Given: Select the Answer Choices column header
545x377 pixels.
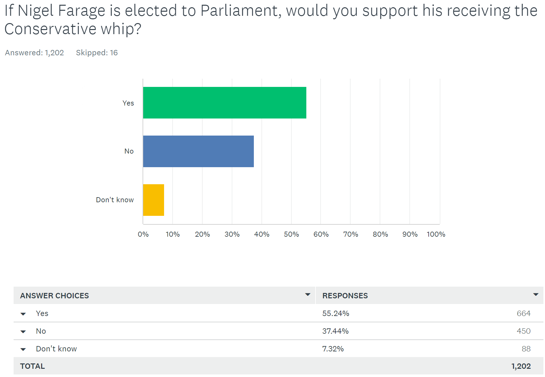Looking at the screenshot, I should pyautogui.click(x=54, y=296).
